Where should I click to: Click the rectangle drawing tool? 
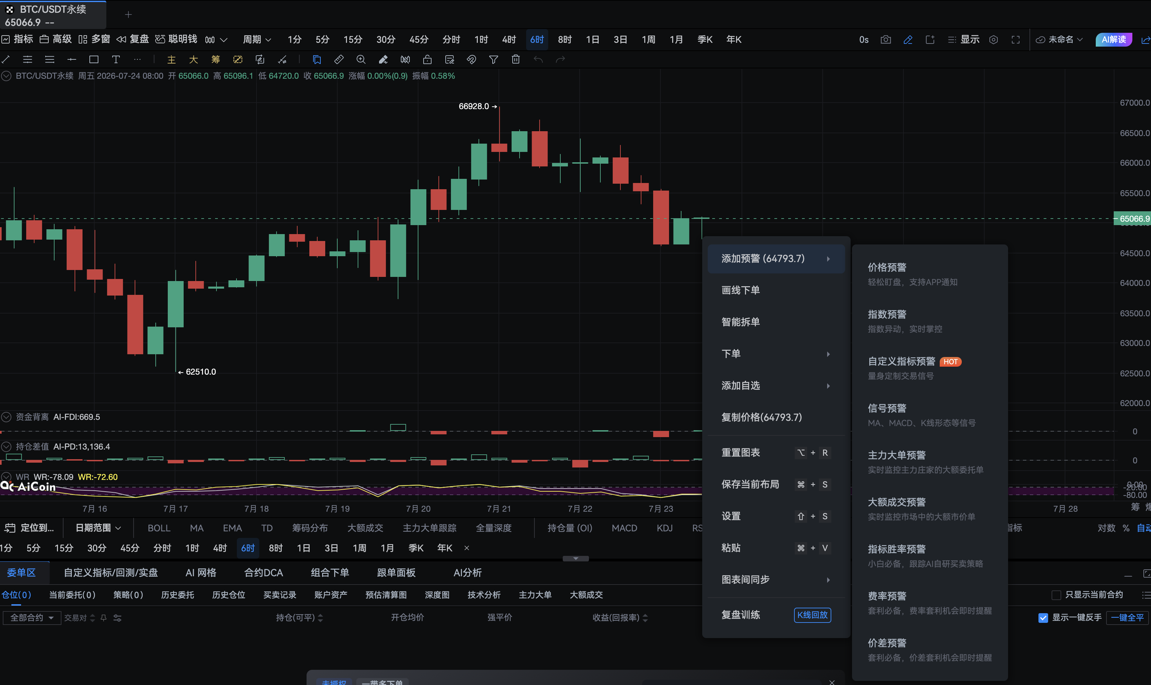pyautogui.click(x=94, y=59)
